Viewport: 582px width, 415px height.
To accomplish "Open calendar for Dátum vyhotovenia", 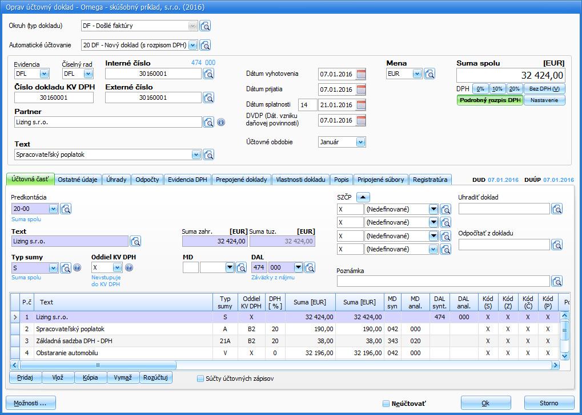I will click(x=361, y=74).
